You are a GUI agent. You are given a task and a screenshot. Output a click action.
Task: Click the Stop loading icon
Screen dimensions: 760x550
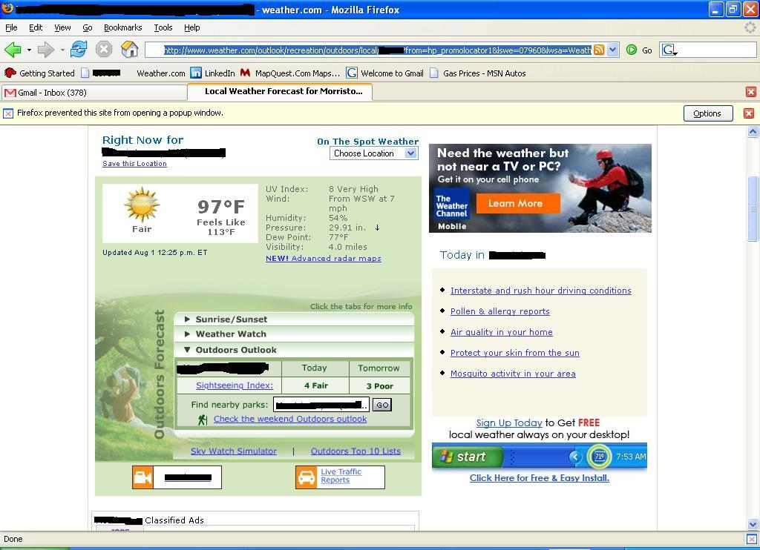click(104, 50)
